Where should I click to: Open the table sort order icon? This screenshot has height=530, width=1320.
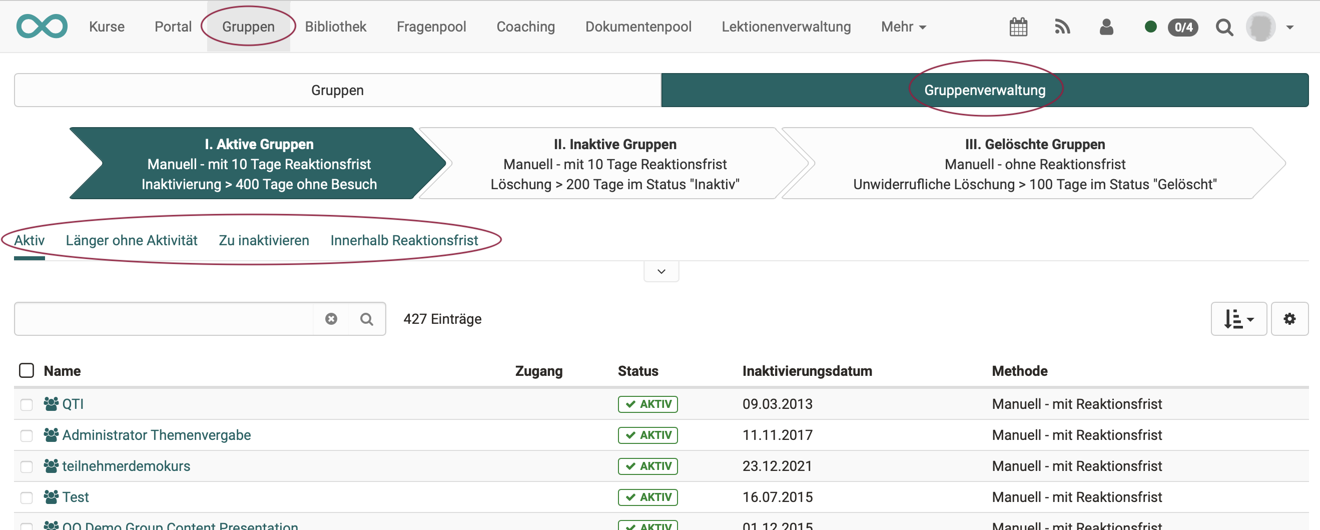click(1238, 318)
